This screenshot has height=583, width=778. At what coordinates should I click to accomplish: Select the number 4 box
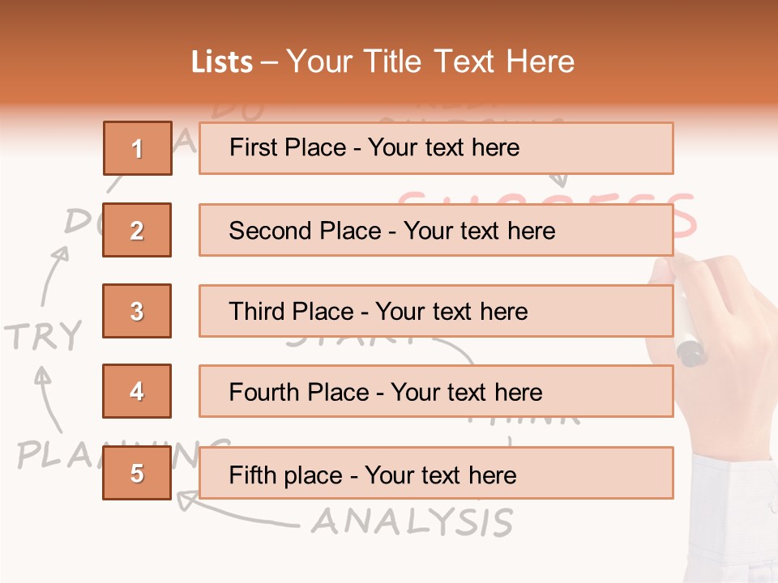point(137,391)
